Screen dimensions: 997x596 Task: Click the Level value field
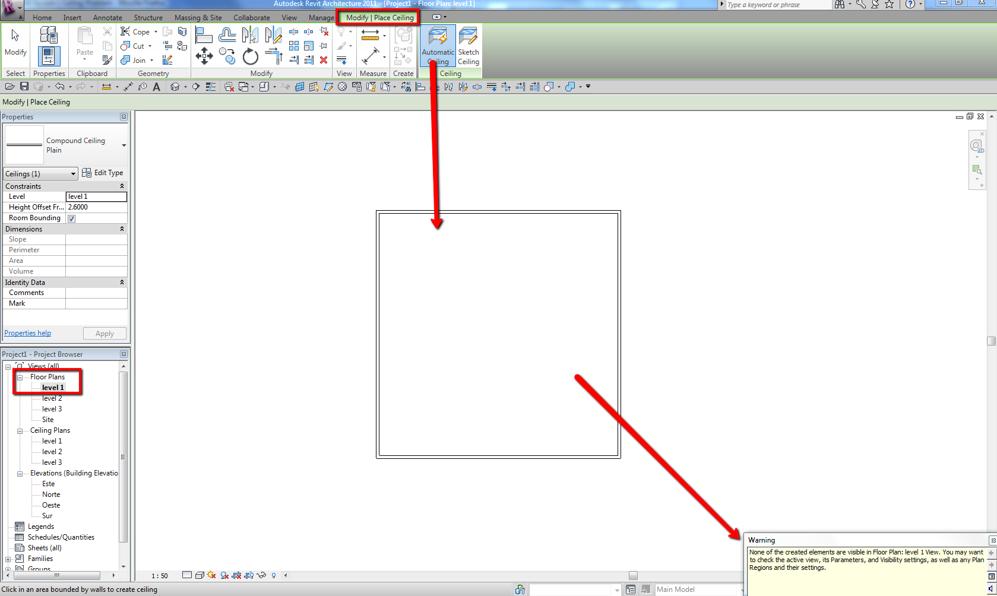(96, 196)
